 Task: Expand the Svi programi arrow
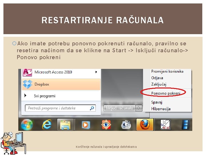[25, 95]
